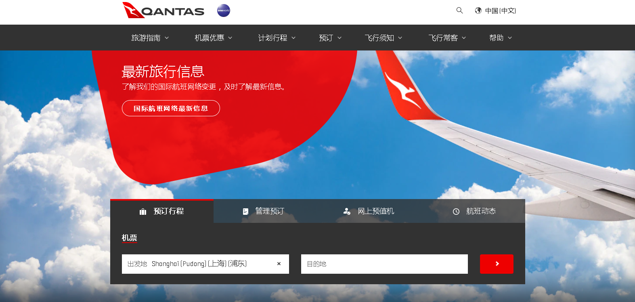The height and width of the screenshot is (302, 635).
Task: Open the 计划行程 dropdown menu
Action: (x=277, y=38)
